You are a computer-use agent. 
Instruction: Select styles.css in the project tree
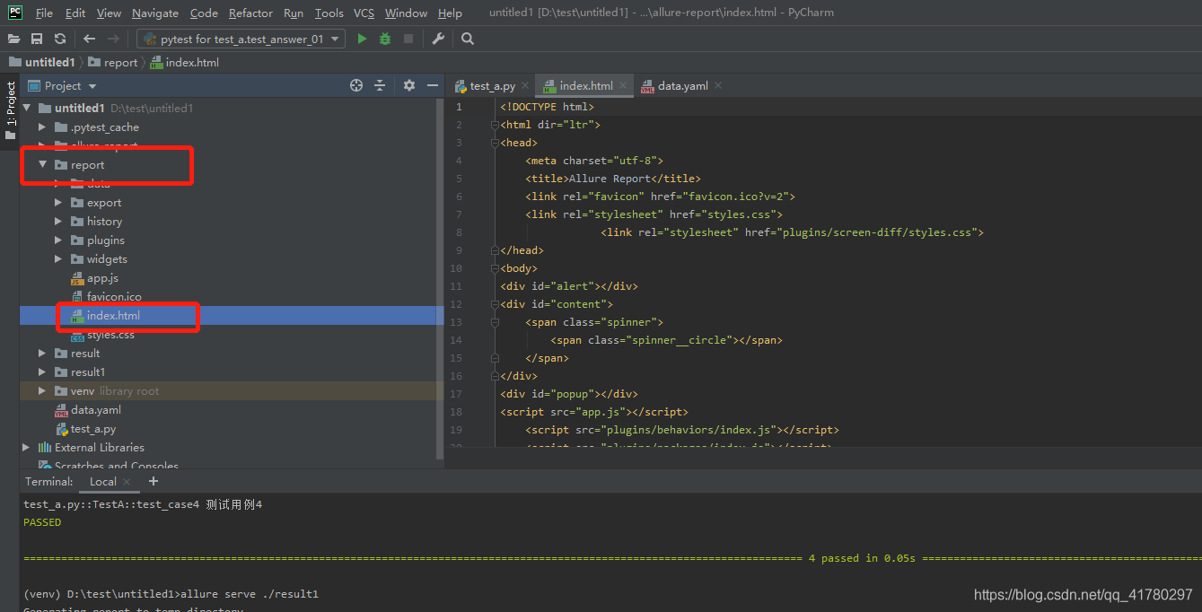[110, 335]
